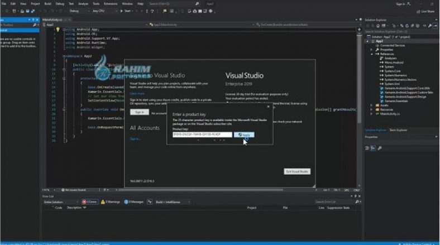This screenshot has width=440, height=245.
Task: Open the Build menu
Action: click(x=47, y=4)
